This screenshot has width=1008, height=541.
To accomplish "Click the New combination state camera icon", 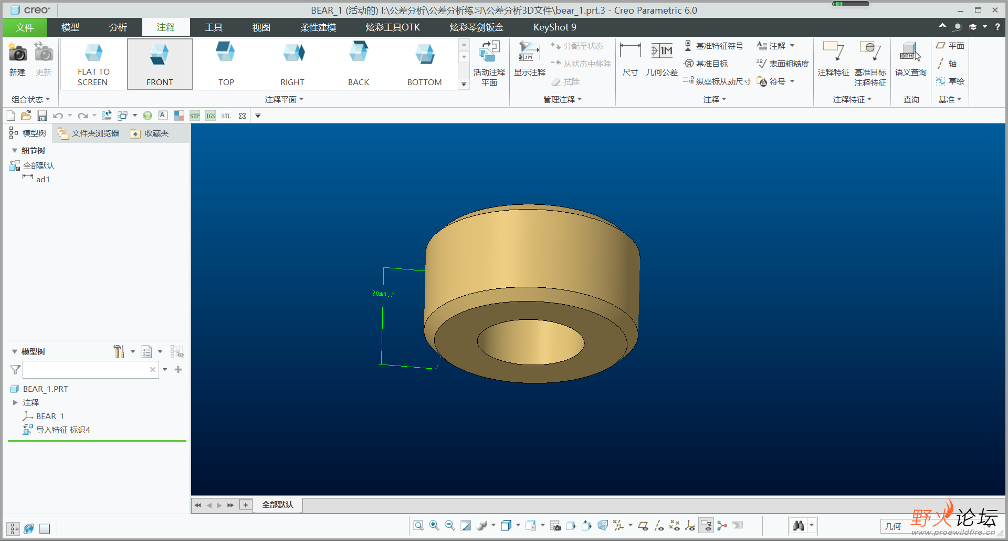I will tap(17, 53).
